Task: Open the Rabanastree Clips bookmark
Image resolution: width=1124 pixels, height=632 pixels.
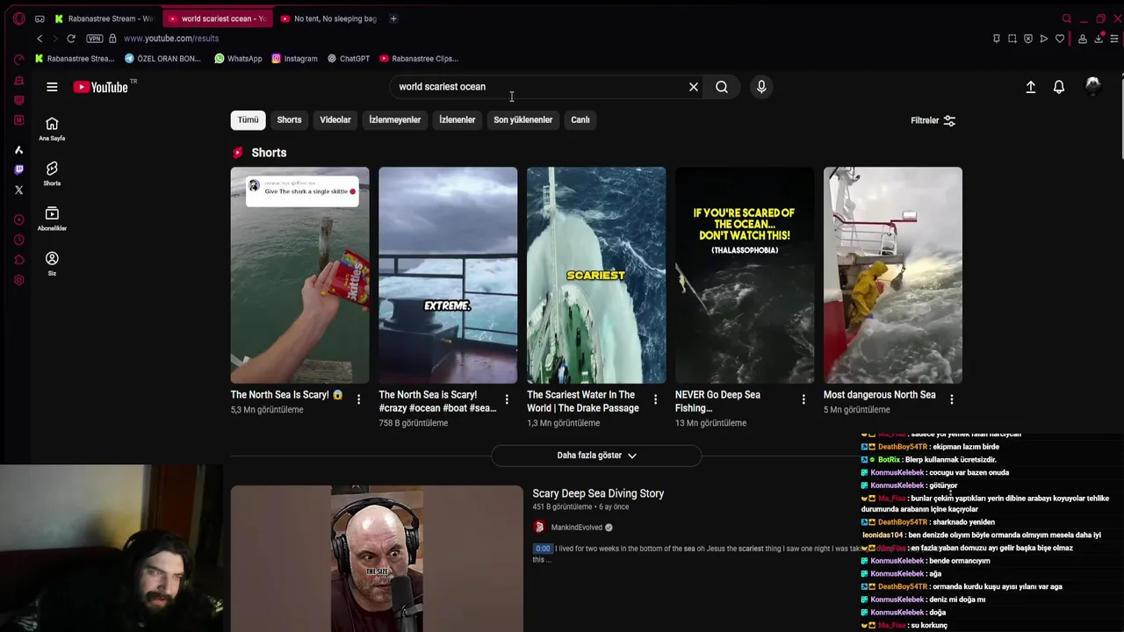Action: pyautogui.click(x=419, y=59)
